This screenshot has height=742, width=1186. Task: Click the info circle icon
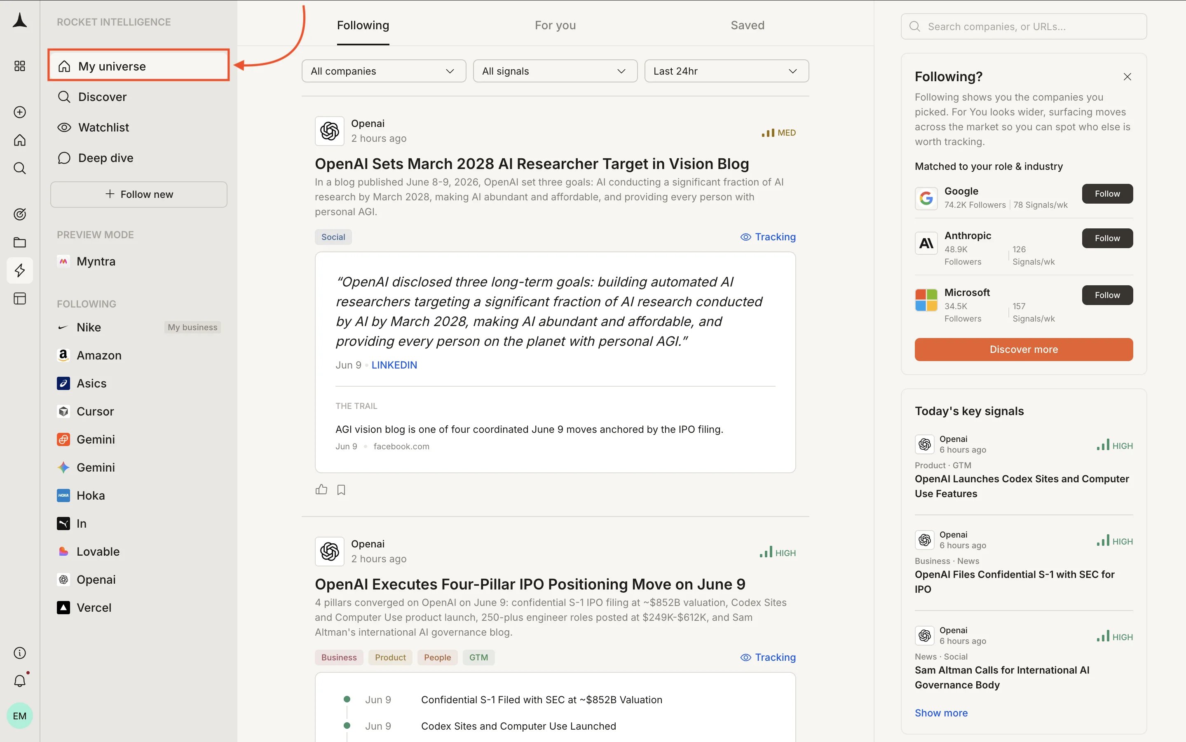(x=20, y=653)
